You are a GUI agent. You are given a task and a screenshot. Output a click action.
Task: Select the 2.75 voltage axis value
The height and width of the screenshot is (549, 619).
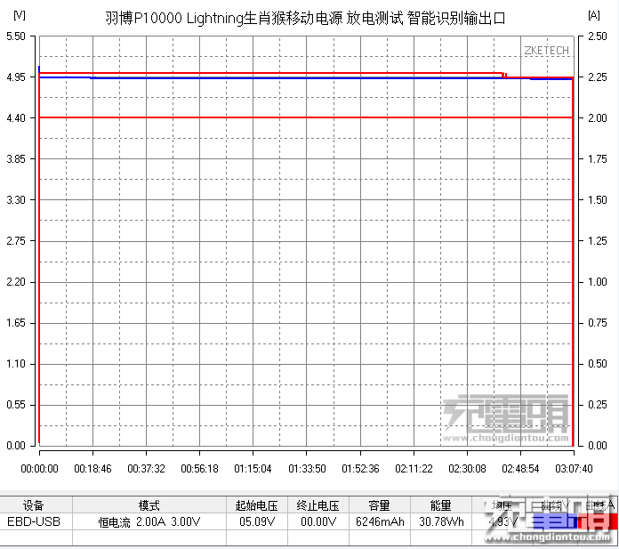[x=16, y=241]
